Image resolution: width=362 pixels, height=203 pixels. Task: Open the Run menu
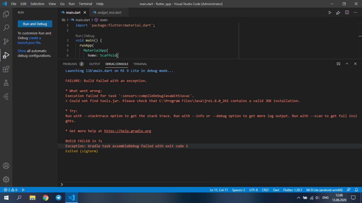point(72,4)
